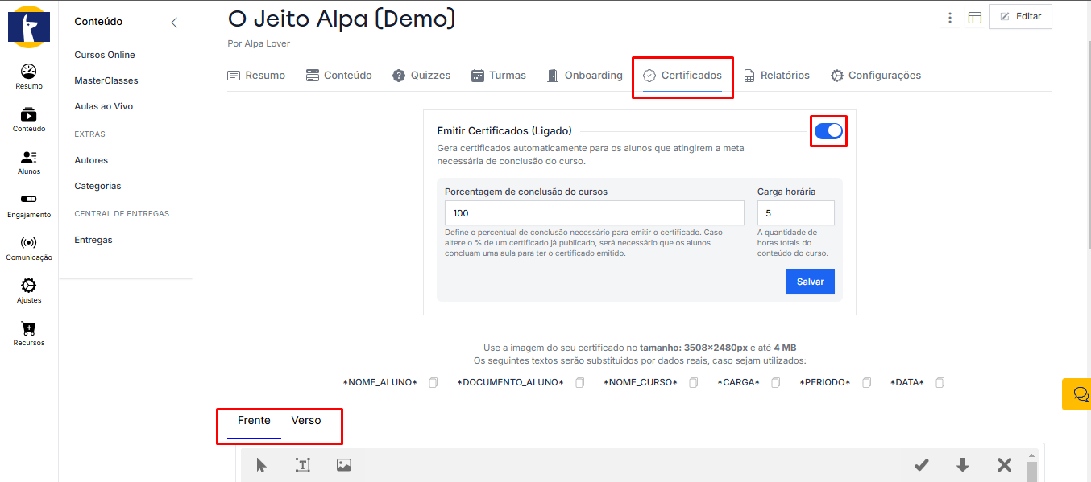This screenshot has height=482, width=1091.
Task: Select the text tool in editor toolbar
Action: point(302,464)
